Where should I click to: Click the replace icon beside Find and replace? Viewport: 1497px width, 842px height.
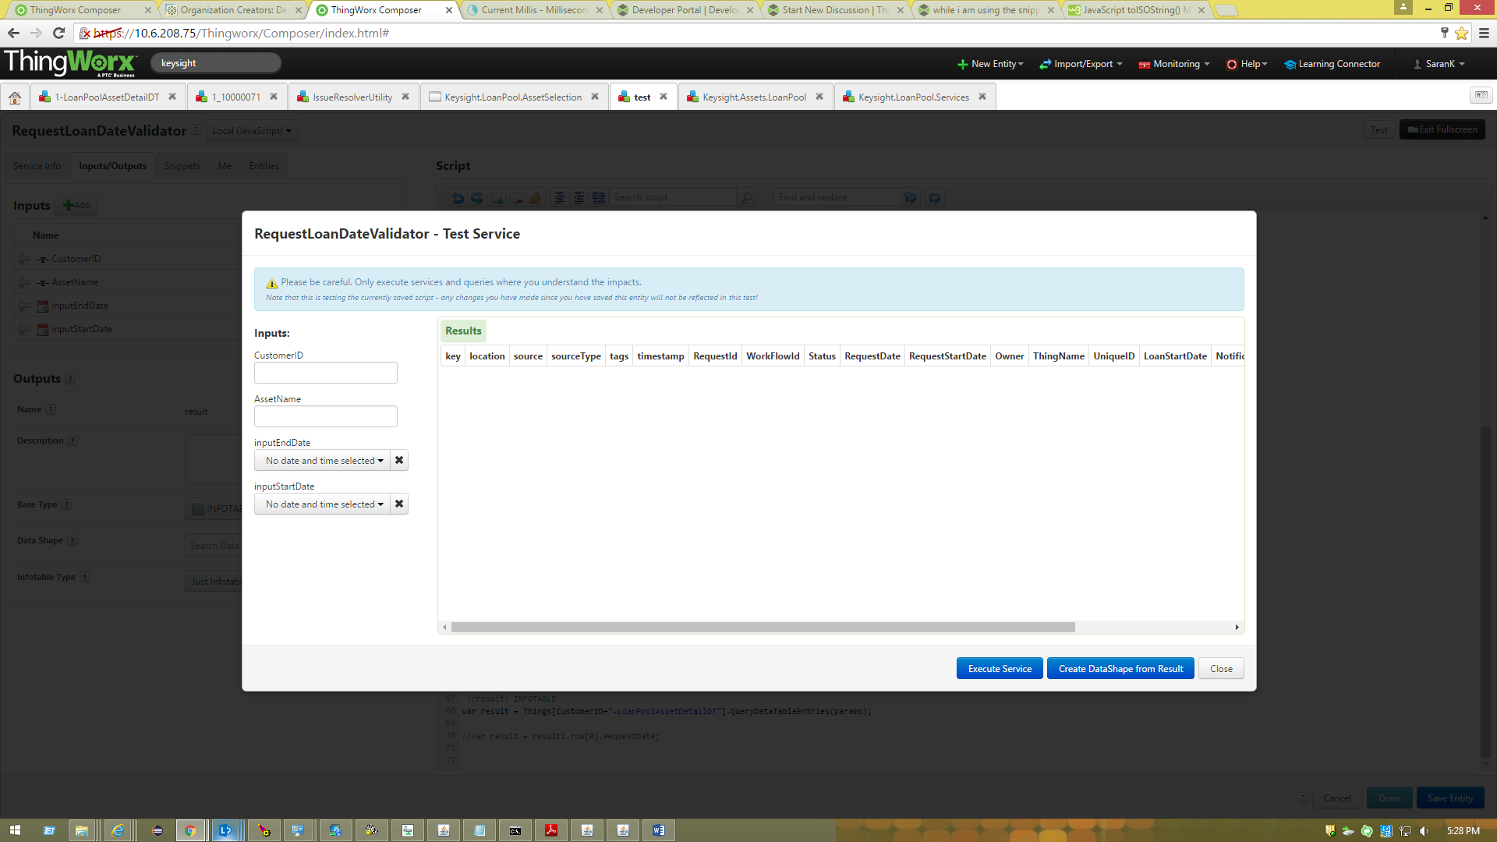click(x=910, y=198)
